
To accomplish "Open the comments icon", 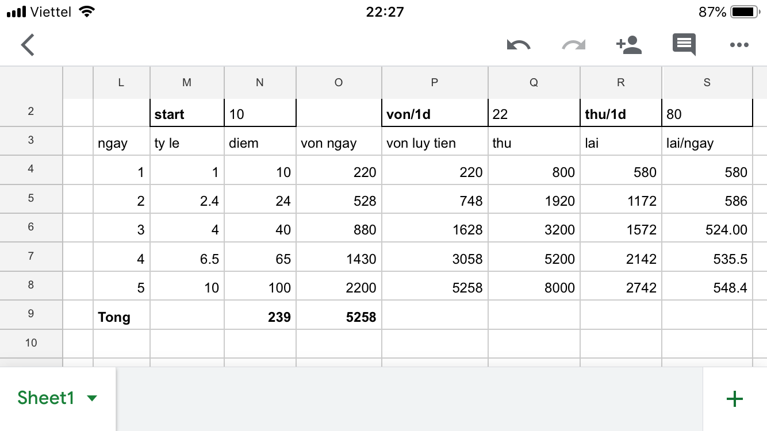I will [x=684, y=45].
